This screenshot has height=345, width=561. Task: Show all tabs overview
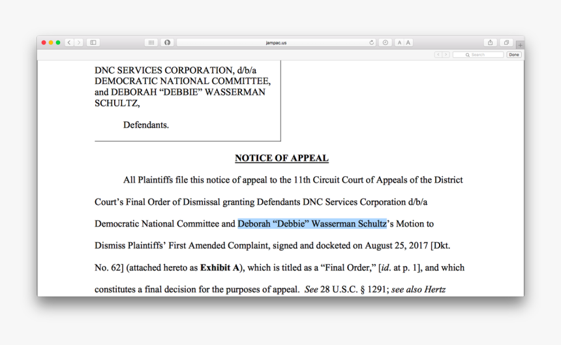(506, 42)
